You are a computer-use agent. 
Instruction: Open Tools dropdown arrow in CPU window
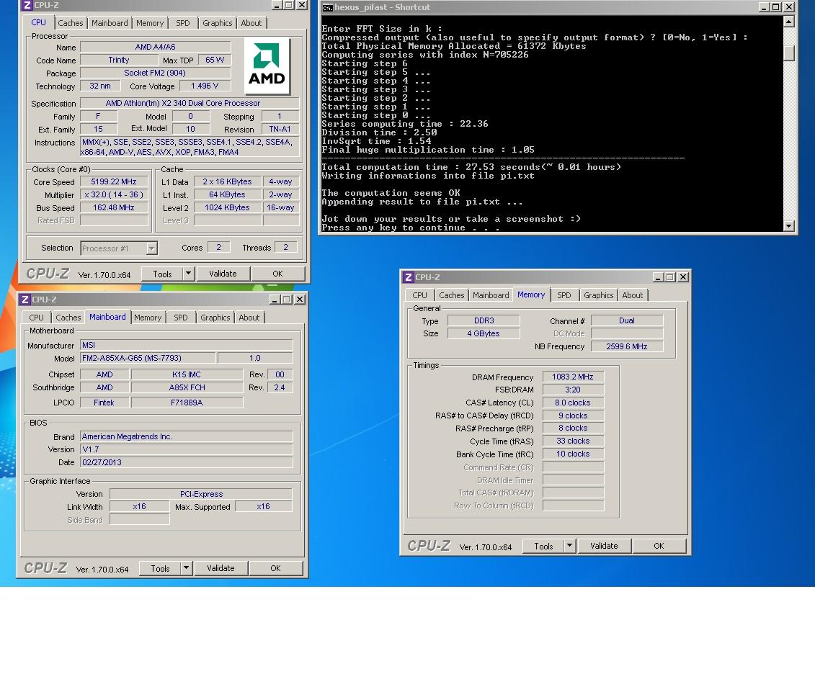188,273
